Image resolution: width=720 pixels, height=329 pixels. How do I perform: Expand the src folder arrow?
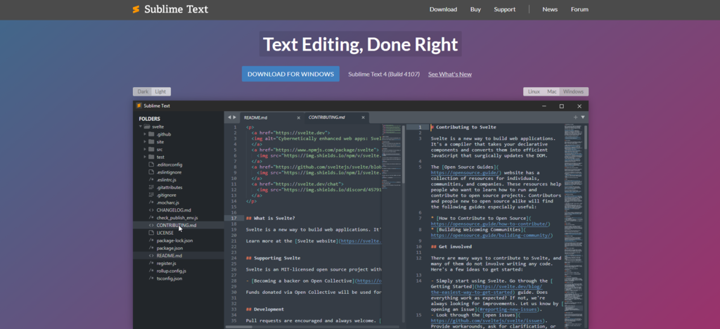(x=145, y=149)
